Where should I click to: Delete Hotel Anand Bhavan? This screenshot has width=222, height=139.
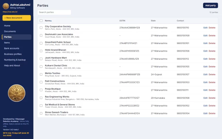pyautogui.click(x=212, y=51)
